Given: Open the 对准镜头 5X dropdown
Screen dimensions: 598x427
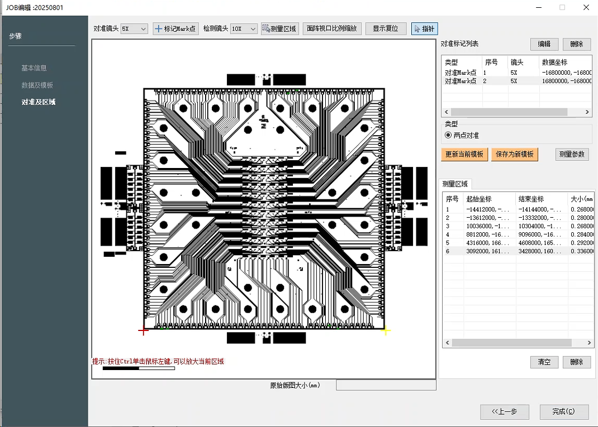Looking at the screenshot, I should pyautogui.click(x=134, y=28).
